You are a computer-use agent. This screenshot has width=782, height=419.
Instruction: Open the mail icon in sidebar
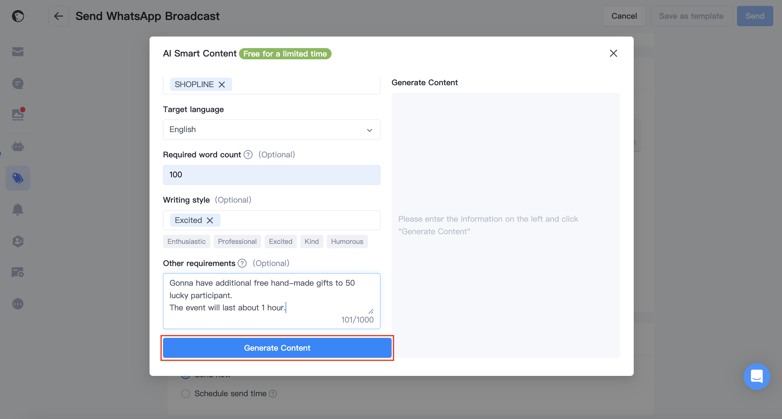coord(18,52)
